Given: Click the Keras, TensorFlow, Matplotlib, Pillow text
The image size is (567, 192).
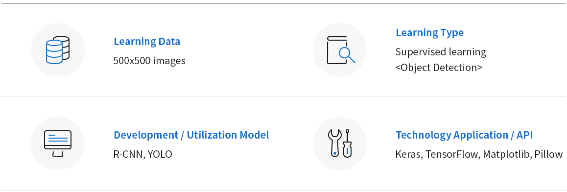Looking at the screenshot, I should [479, 154].
